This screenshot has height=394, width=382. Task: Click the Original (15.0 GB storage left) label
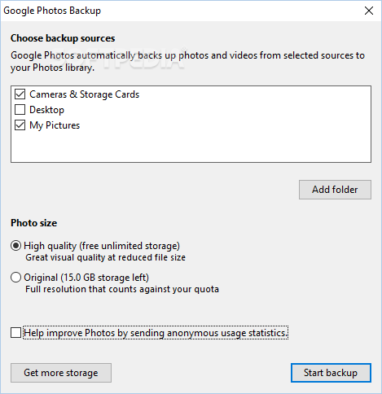click(x=86, y=278)
